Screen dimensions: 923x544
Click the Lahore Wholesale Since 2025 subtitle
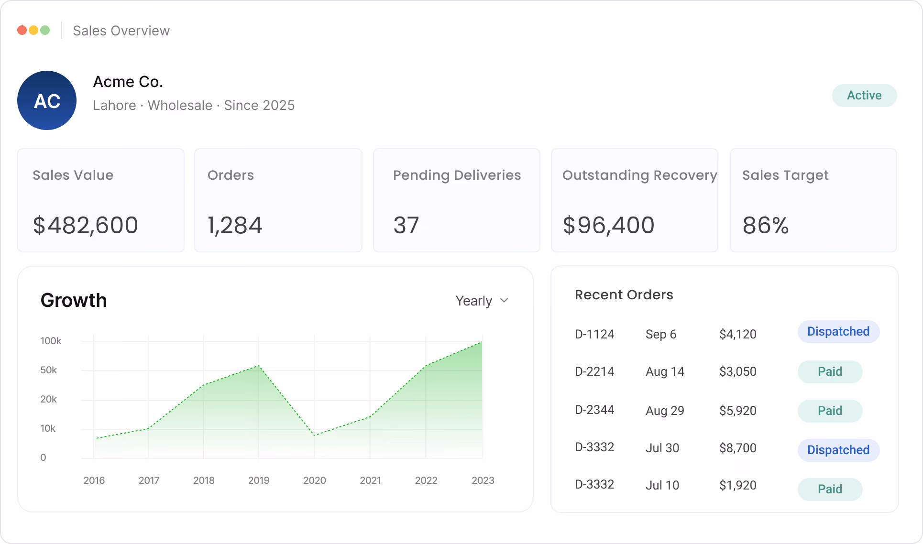pyautogui.click(x=194, y=105)
